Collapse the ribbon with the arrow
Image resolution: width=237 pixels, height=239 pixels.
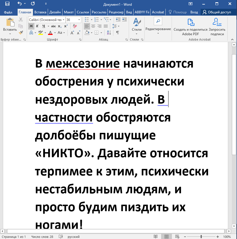(x=232, y=39)
